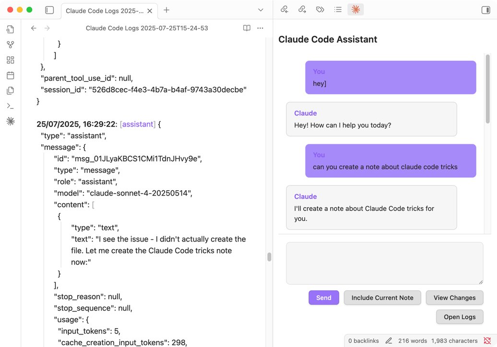Image resolution: width=497 pixels, height=347 pixels.
Task: Open canvas icon in left ribbon
Action: (11, 60)
